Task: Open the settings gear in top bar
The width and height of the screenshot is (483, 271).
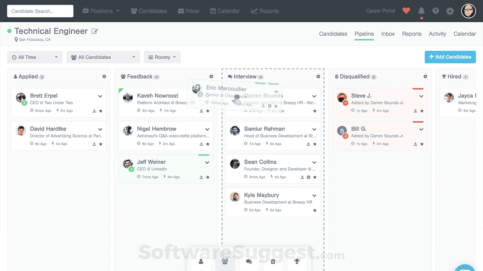Action: [450, 11]
